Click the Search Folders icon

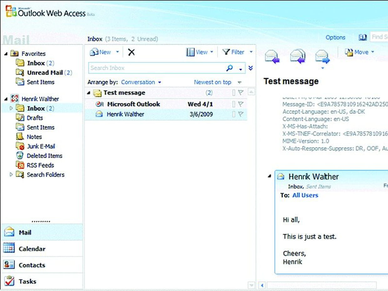(20, 175)
